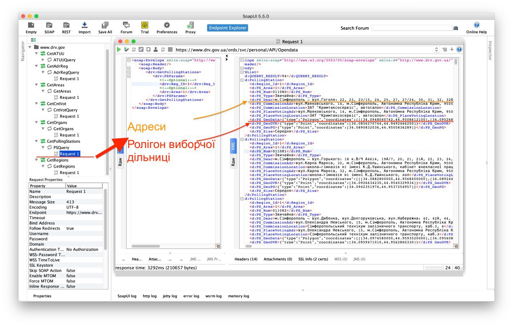The width and height of the screenshot is (513, 326).
Task: Click the Empty project toolbar icon
Action: click(31, 25)
